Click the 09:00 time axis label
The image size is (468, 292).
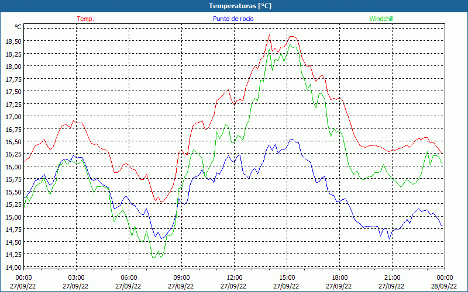pyautogui.click(x=181, y=278)
